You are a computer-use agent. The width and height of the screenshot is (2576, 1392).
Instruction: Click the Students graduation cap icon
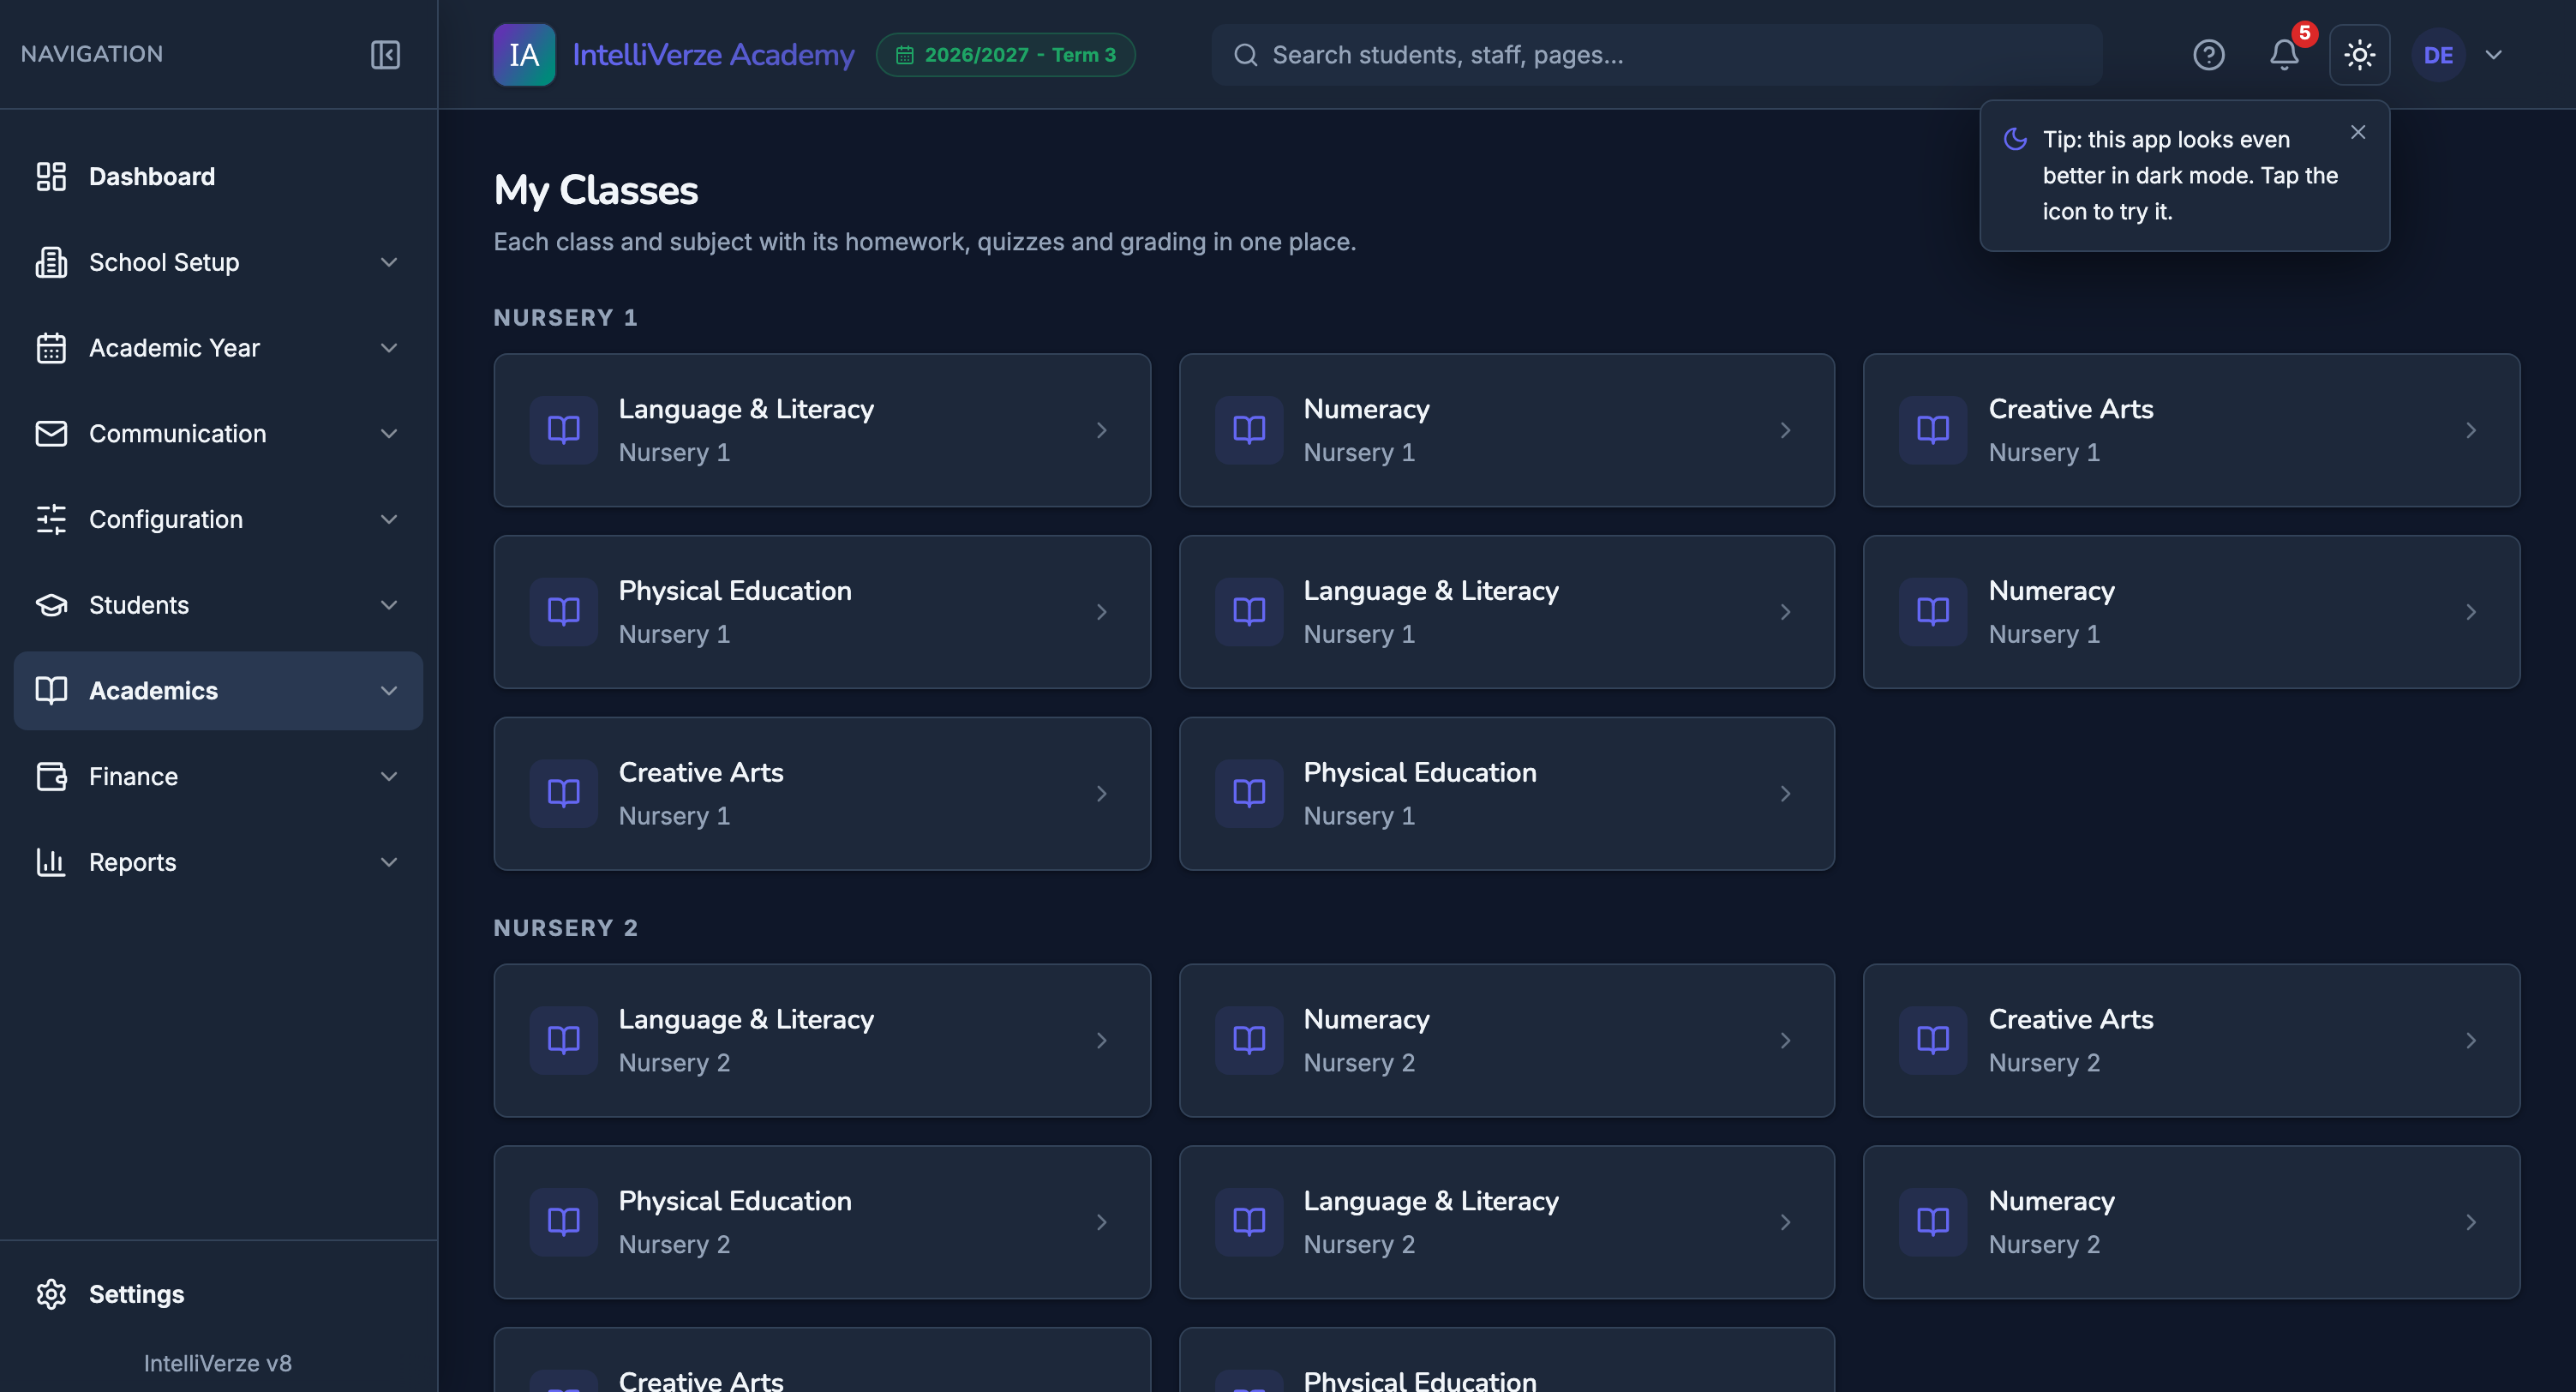coord(51,605)
